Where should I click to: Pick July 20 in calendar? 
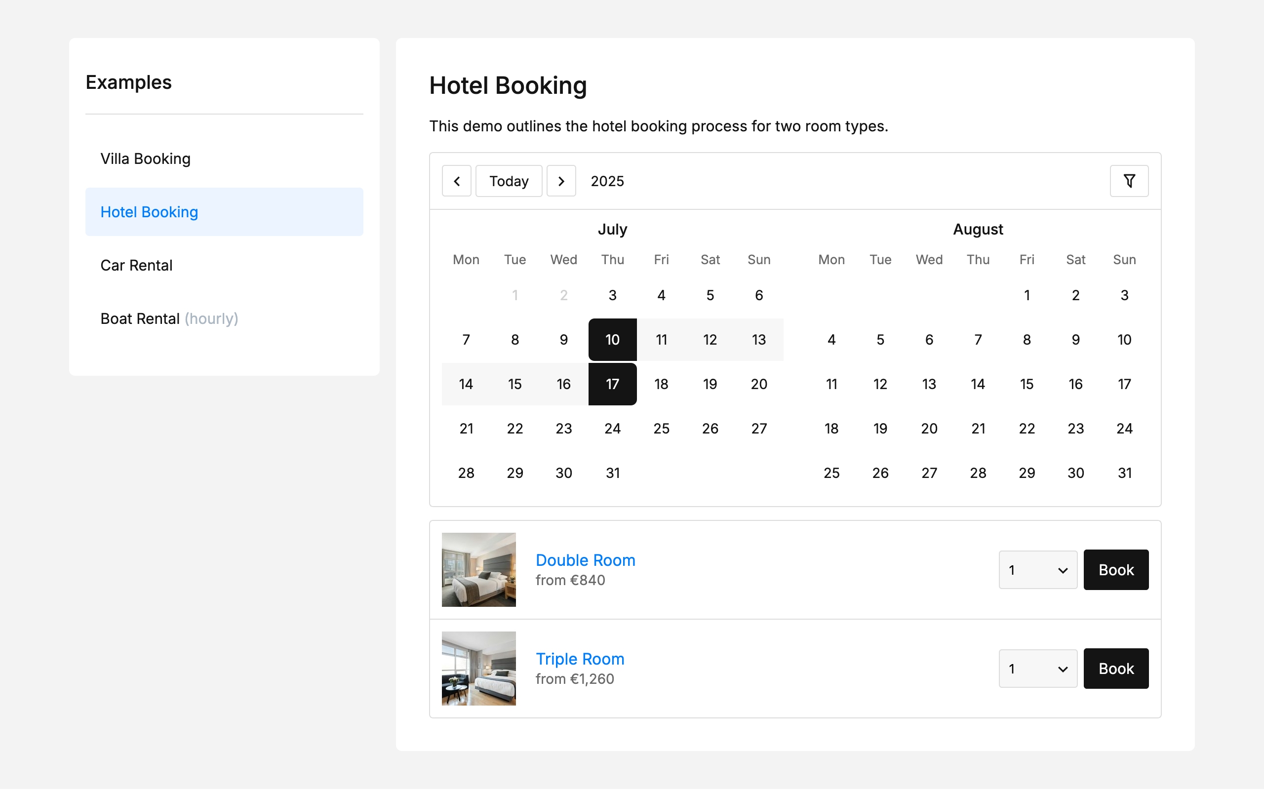(759, 384)
